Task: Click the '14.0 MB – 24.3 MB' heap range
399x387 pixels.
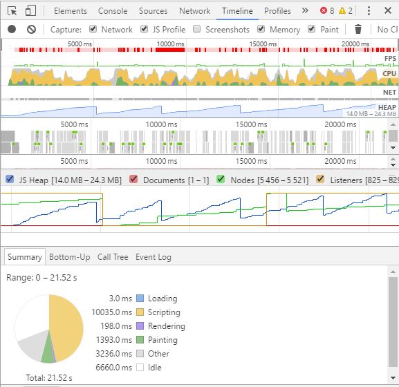Action: click(x=371, y=113)
